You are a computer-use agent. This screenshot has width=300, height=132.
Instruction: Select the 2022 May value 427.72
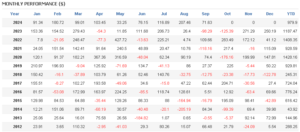[120, 40]
